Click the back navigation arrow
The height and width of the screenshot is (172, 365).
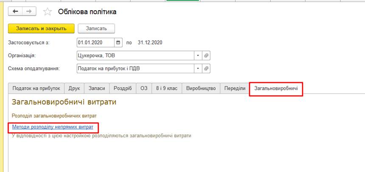point(15,11)
